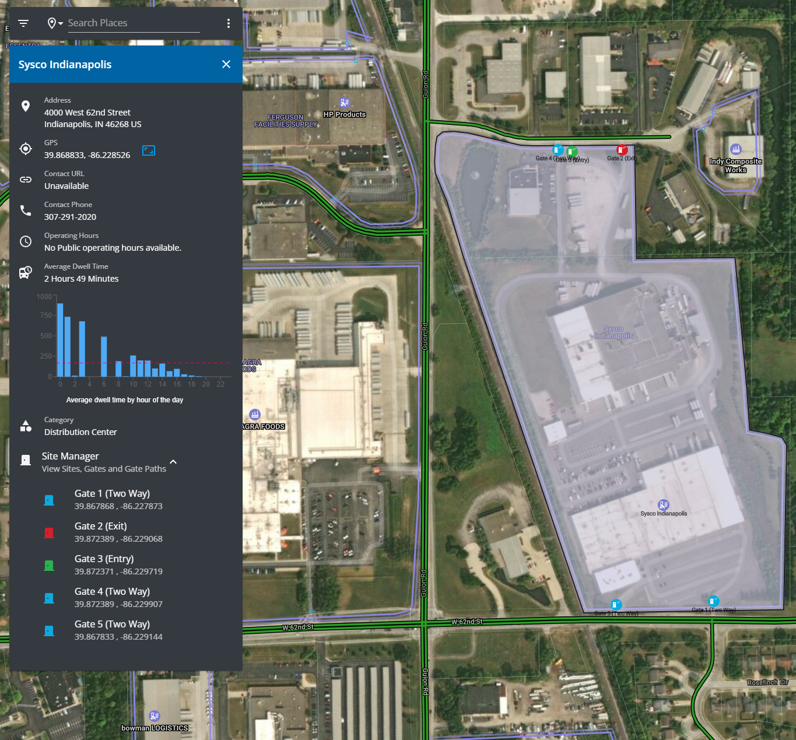796x740 pixels.
Task: Open the search type dropdown arrow
Action: 61,23
